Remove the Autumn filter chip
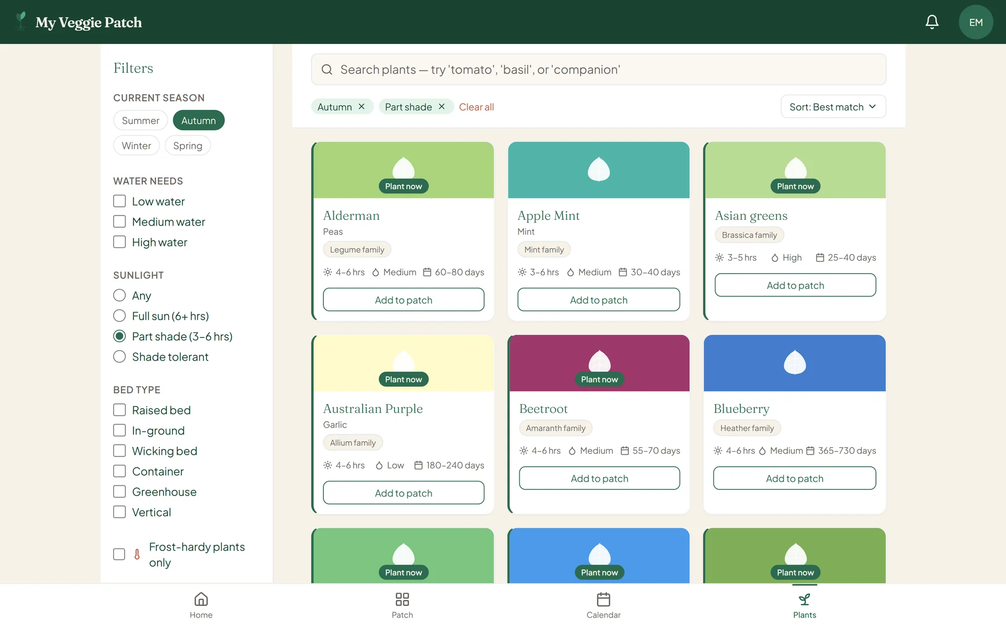 click(x=362, y=107)
